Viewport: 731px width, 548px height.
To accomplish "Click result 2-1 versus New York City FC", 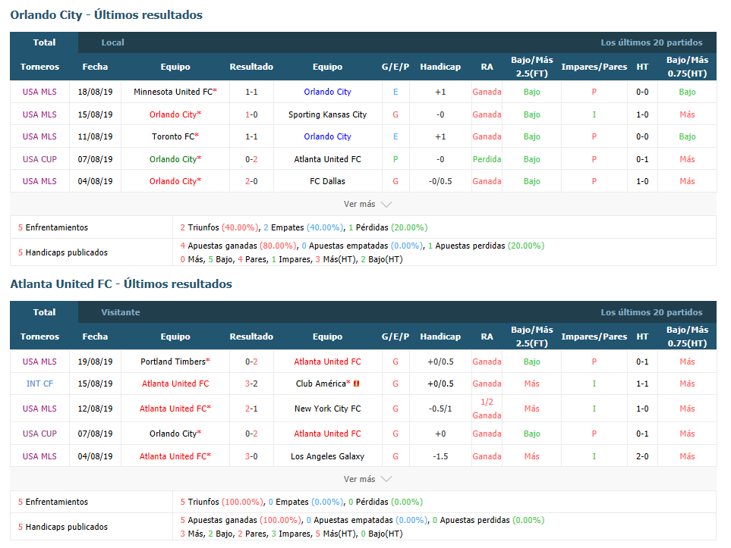I will pos(251,409).
